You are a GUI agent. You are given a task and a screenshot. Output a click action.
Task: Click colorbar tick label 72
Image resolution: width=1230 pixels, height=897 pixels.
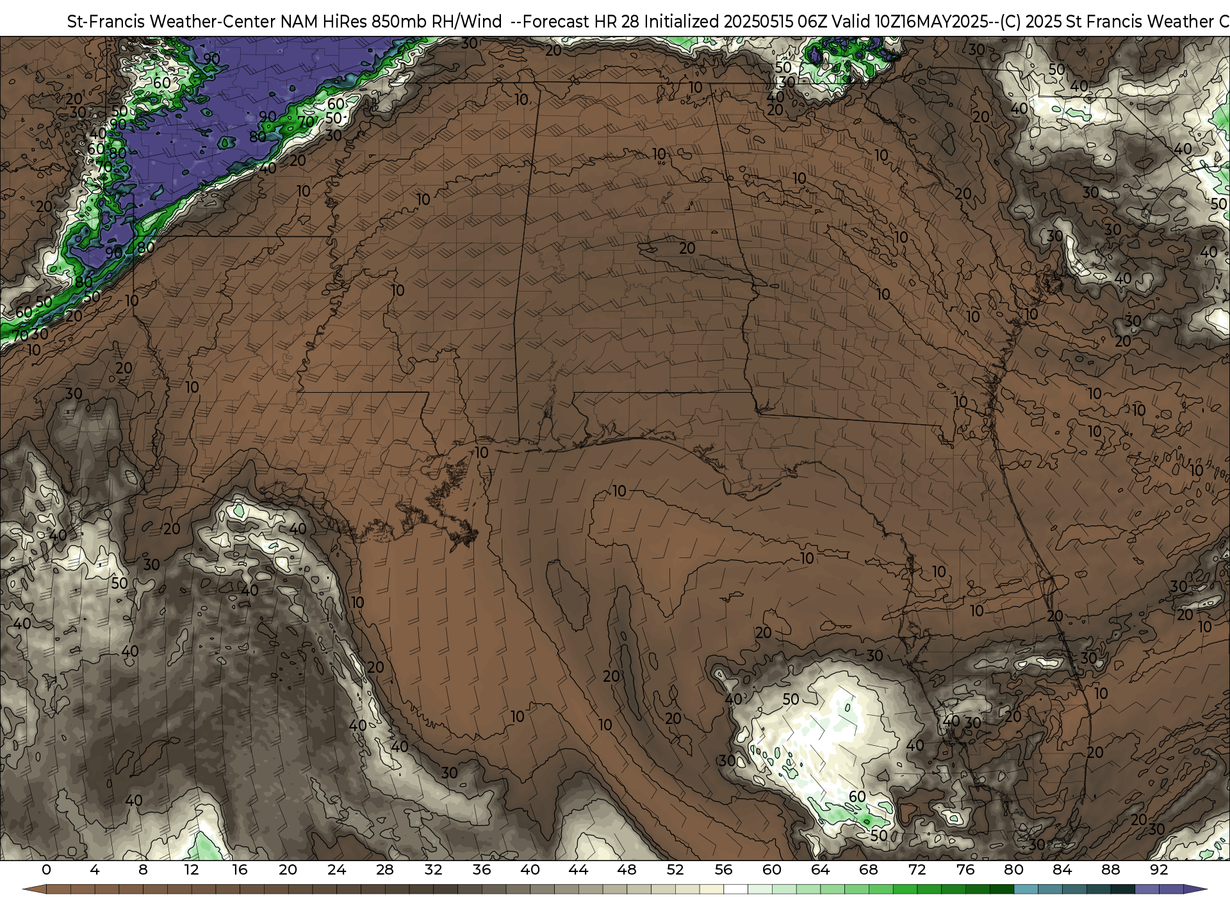click(x=917, y=869)
